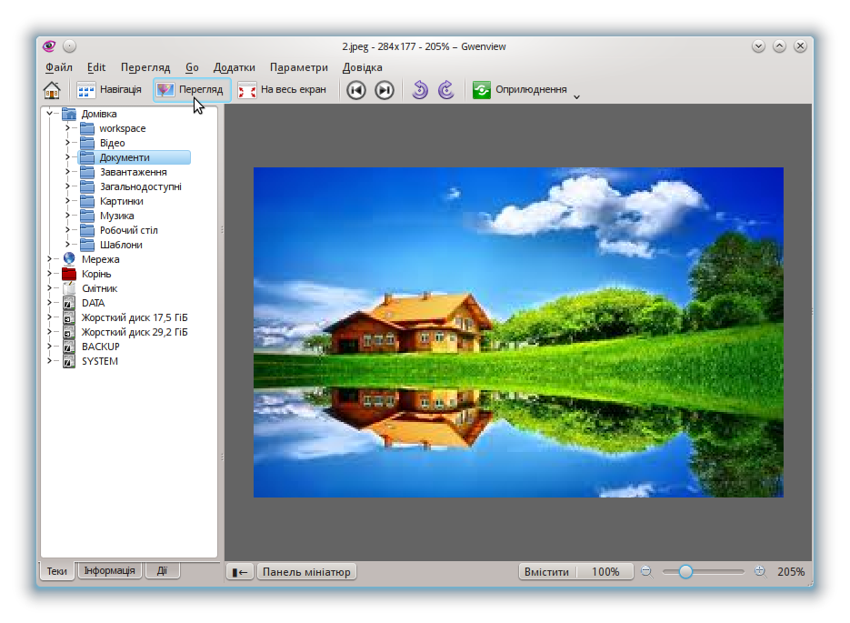850x623 pixels.
Task: Go to next image
Action: click(x=385, y=90)
